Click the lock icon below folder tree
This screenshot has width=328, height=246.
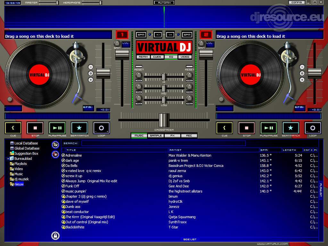(x=55, y=236)
